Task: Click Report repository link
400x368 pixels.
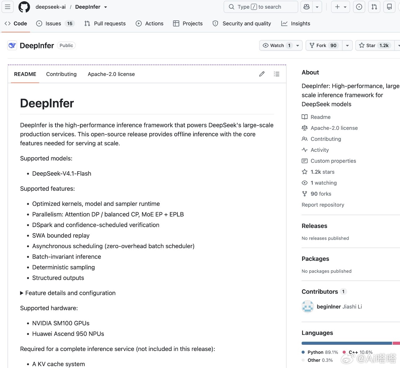Action: 323,205
